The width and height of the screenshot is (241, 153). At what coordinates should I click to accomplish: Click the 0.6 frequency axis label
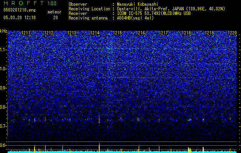3,145
